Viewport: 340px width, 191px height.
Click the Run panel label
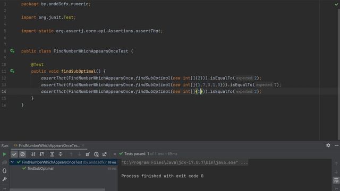click(5, 145)
